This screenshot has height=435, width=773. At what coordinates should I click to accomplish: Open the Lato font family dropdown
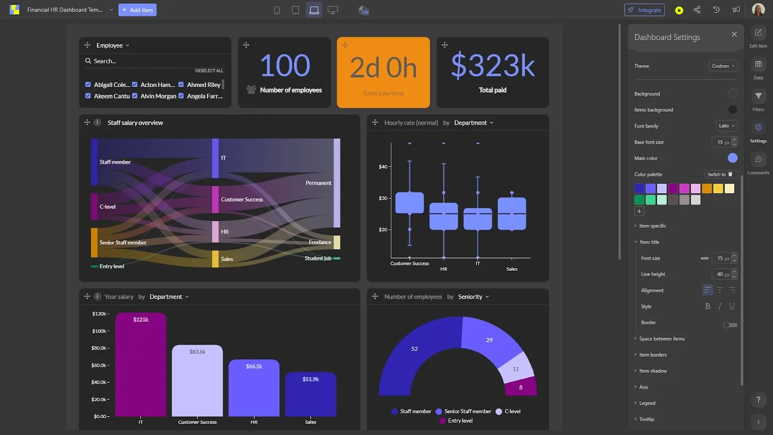coord(727,126)
